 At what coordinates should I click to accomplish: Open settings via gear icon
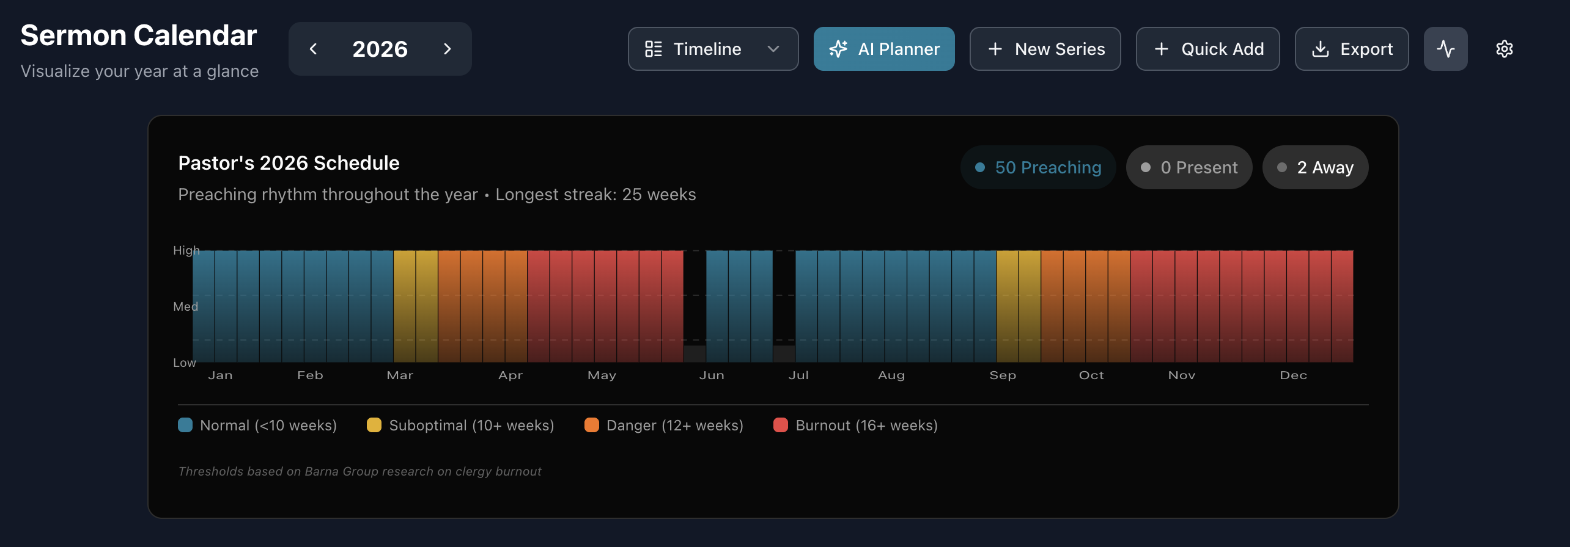click(x=1504, y=49)
